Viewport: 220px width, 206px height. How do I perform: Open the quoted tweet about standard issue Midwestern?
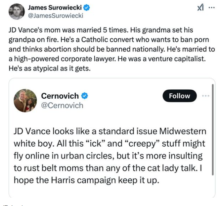[112, 138]
